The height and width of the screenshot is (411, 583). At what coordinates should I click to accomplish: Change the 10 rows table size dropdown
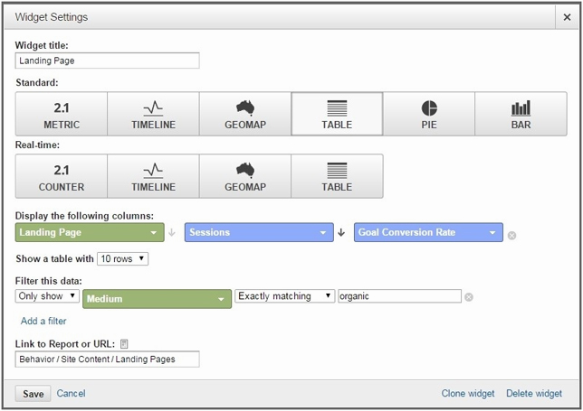pos(122,258)
